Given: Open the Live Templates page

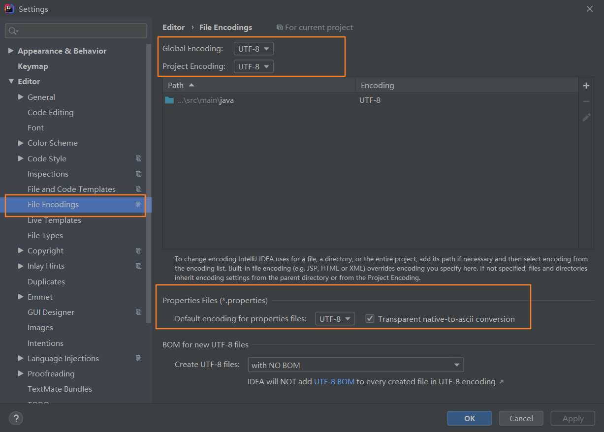Looking at the screenshot, I should tap(54, 220).
